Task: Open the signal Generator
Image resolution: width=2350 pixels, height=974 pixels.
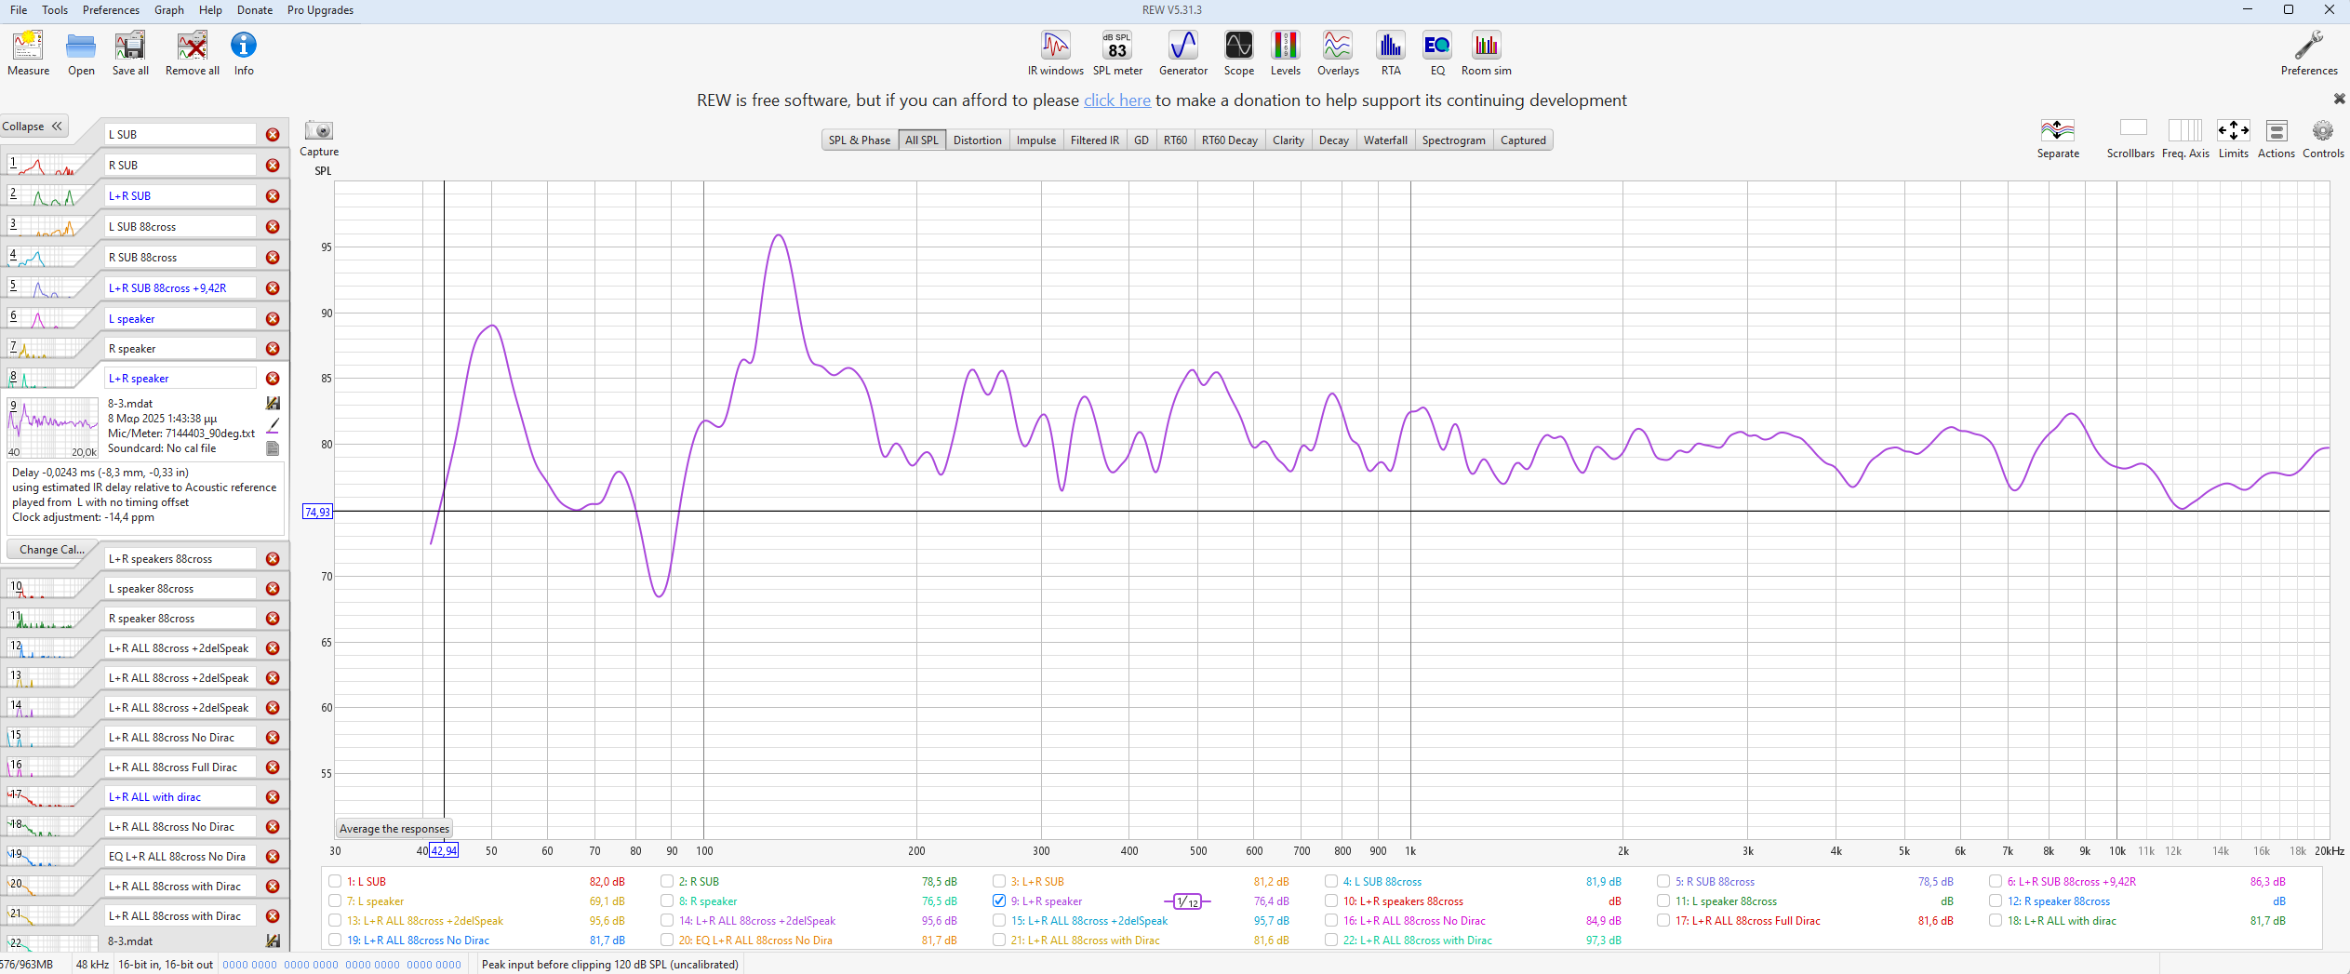Action: (x=1182, y=52)
